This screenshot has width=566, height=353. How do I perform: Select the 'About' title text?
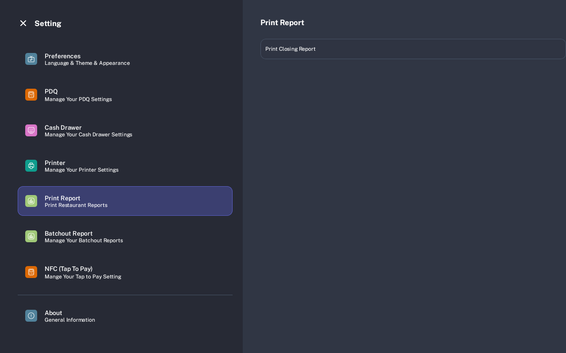[x=54, y=313]
